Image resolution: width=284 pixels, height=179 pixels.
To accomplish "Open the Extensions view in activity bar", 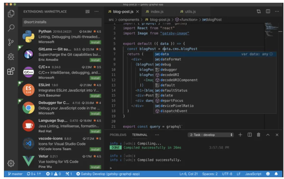I will 11,71.
